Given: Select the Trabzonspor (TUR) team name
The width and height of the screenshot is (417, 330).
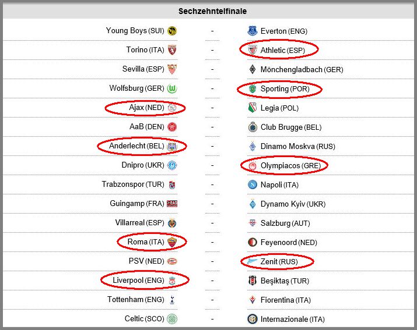Looking at the screenshot, I should click(133, 184).
